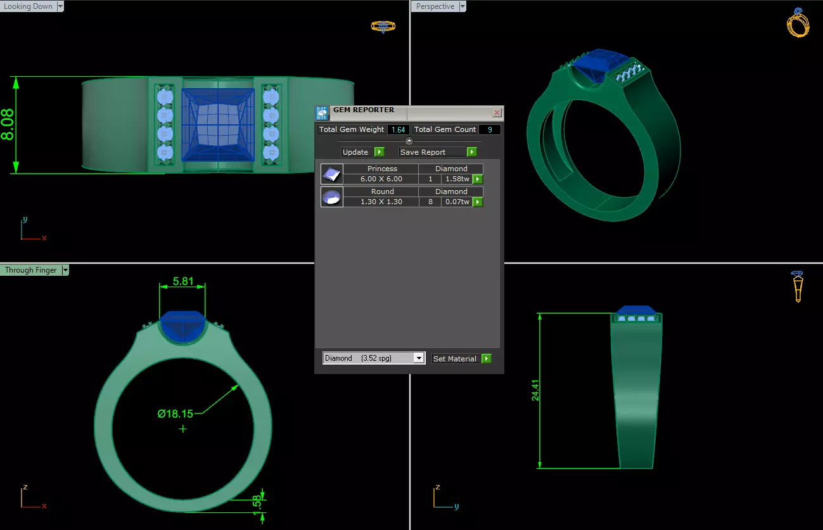This screenshot has height=530, width=823.
Task: Click the 24.41 height dimension label
Action: (x=535, y=390)
